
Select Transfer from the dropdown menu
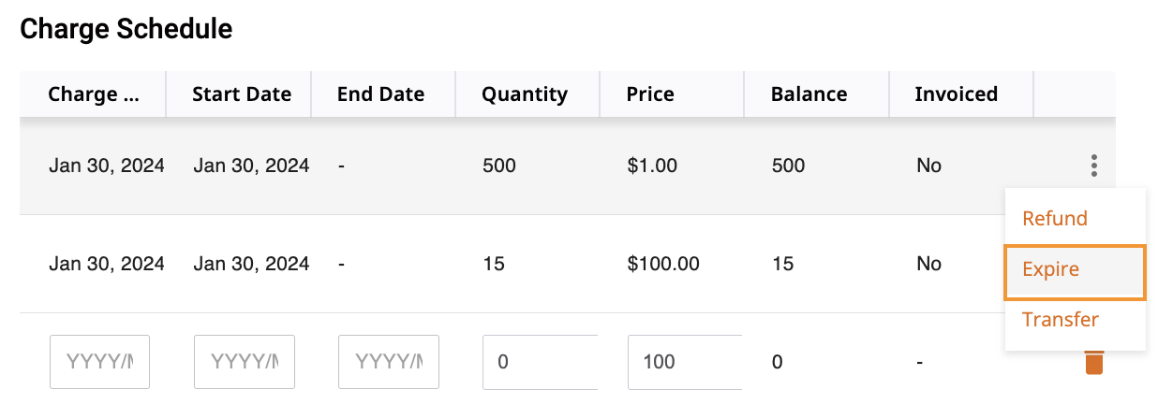1061,320
